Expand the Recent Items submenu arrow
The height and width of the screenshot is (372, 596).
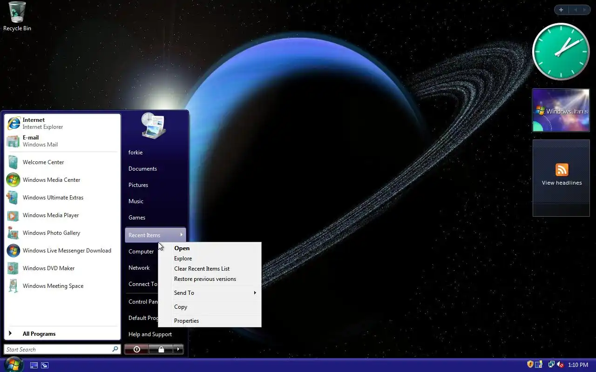(181, 235)
